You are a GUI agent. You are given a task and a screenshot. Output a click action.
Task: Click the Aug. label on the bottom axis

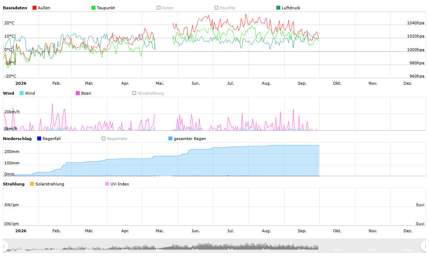coord(266,231)
